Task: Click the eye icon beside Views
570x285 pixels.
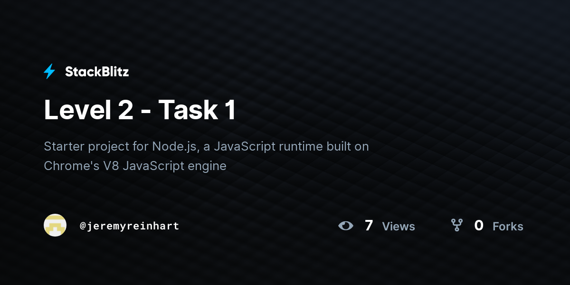Action: (346, 226)
